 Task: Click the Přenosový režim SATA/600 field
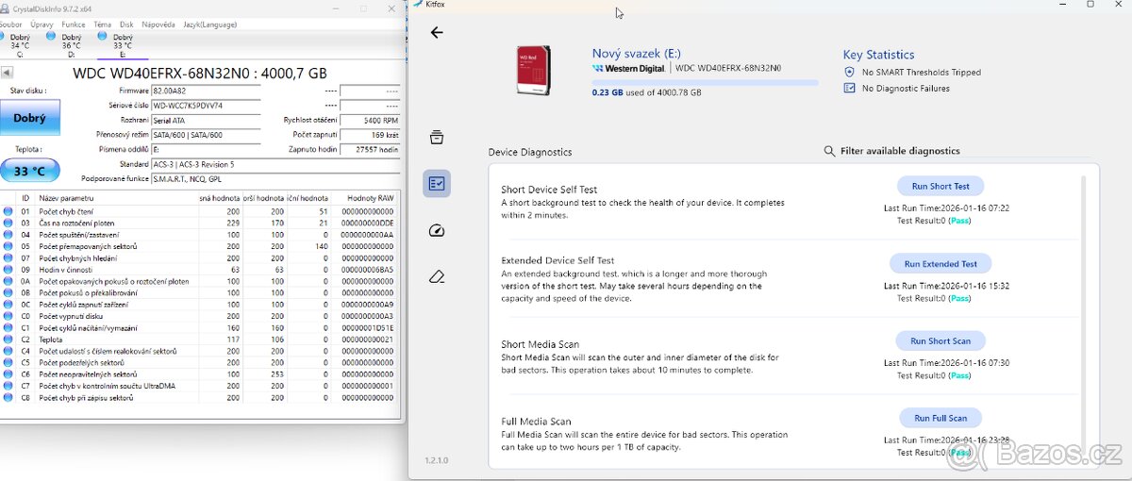[206, 135]
